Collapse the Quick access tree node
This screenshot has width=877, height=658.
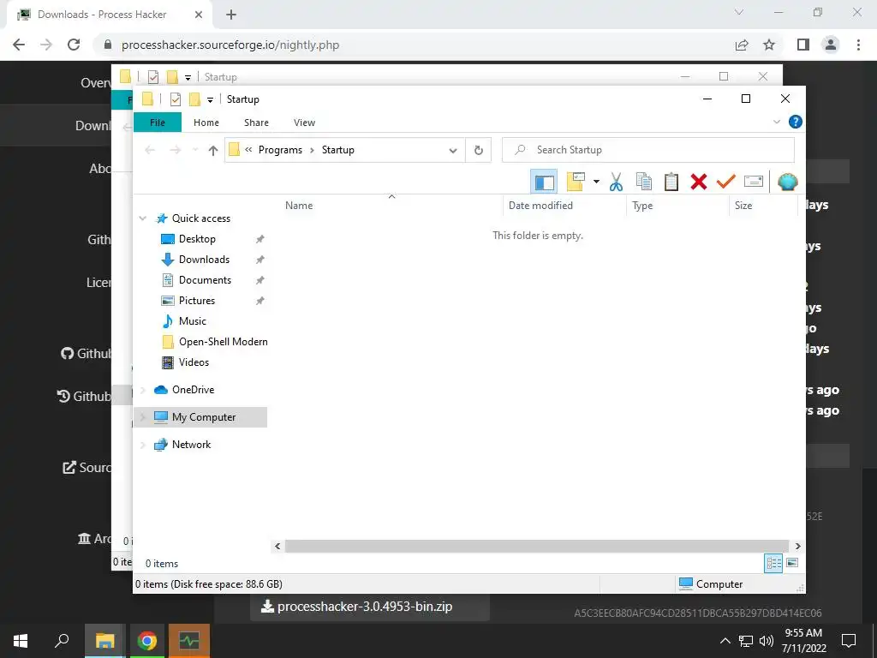143,218
